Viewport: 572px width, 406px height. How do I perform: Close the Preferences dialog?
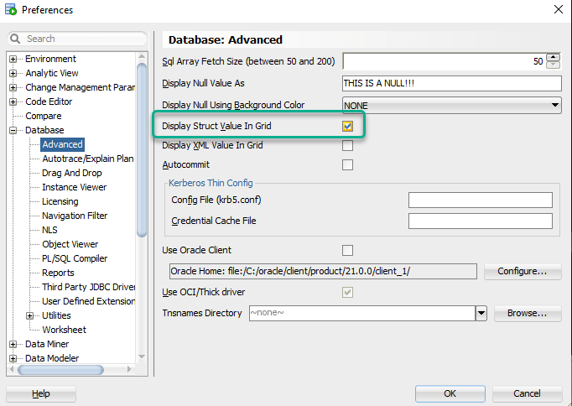(x=558, y=9)
